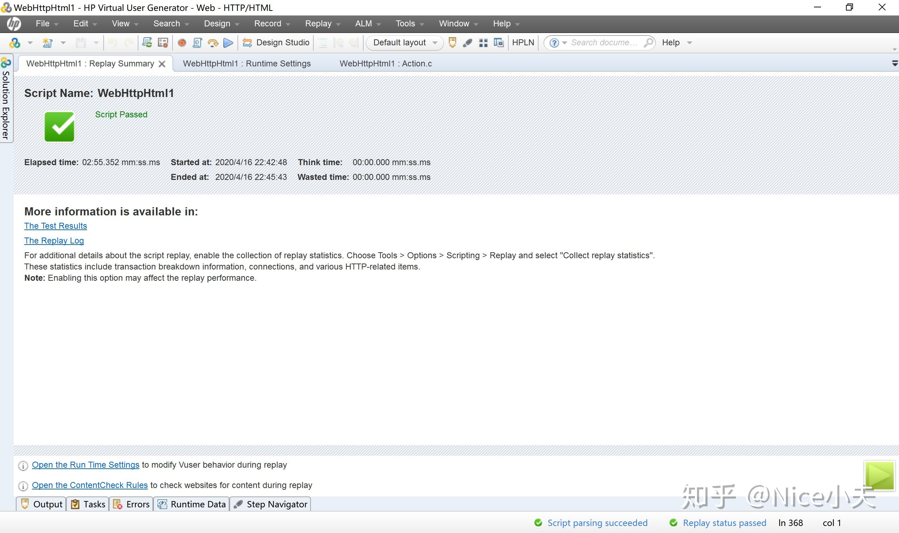Expand the Default layout dropdown
The image size is (899, 533).
point(435,43)
